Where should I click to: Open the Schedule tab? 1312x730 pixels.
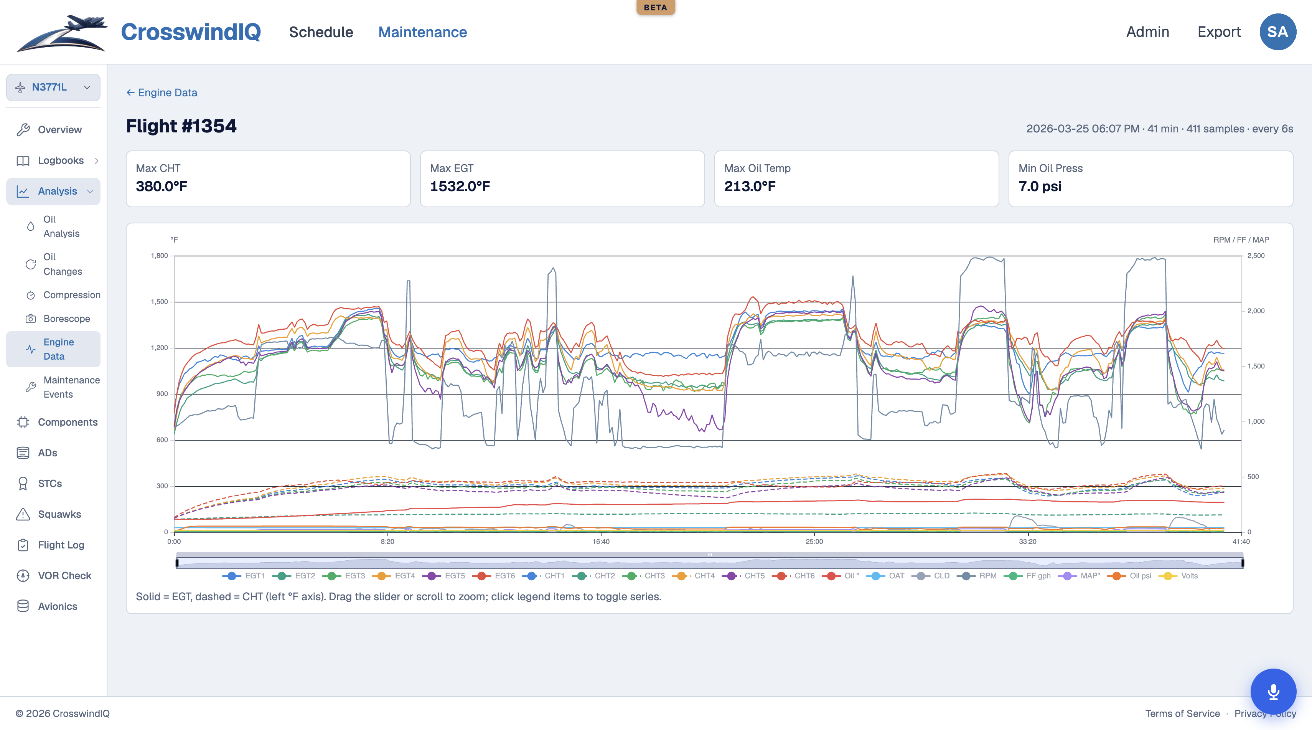(321, 32)
